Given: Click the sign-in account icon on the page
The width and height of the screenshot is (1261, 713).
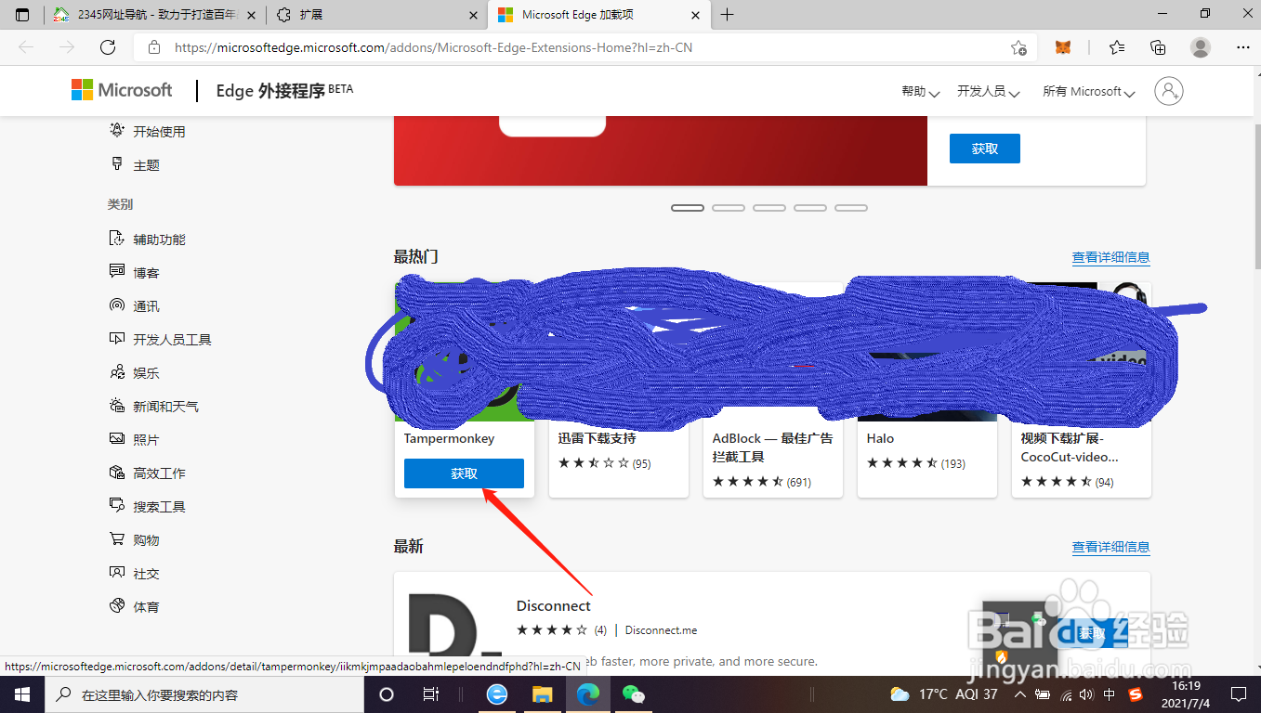Looking at the screenshot, I should coord(1169,90).
